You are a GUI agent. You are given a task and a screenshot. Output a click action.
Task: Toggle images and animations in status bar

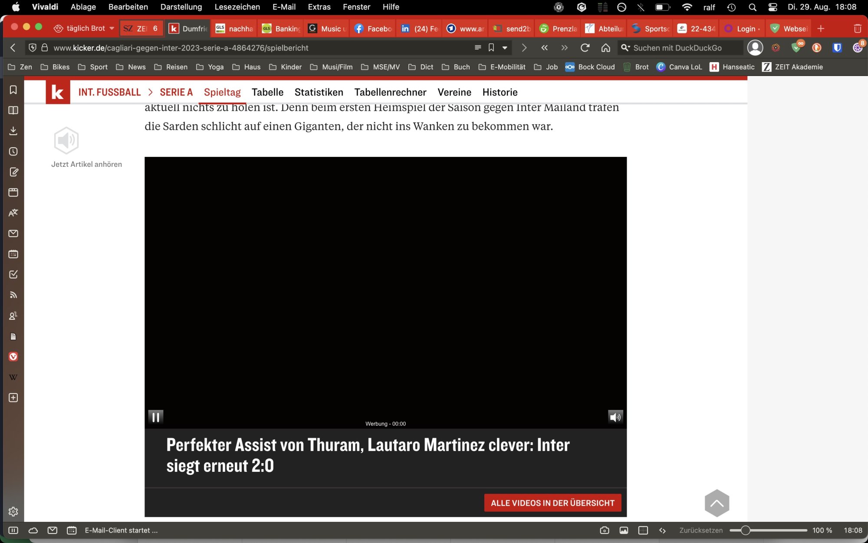pyautogui.click(x=624, y=530)
